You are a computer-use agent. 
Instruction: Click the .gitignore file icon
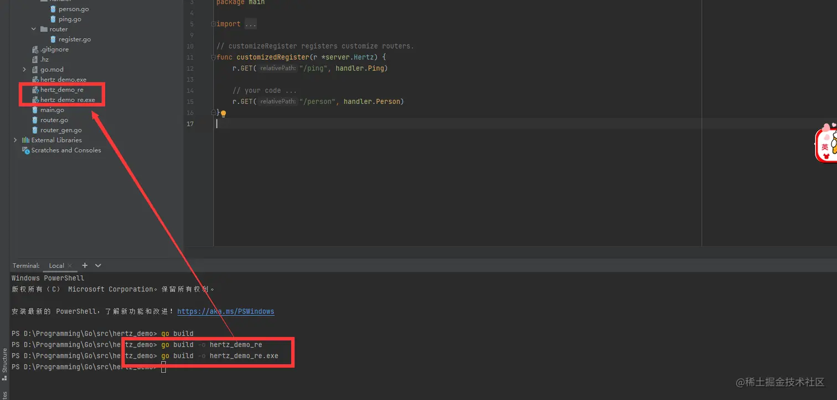tap(35, 49)
